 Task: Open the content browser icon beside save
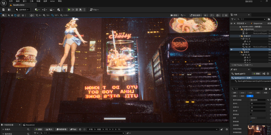click(x=9, y=10)
